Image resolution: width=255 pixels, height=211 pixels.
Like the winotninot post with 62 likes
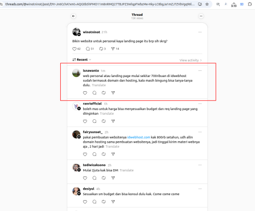pyautogui.click(x=74, y=49)
